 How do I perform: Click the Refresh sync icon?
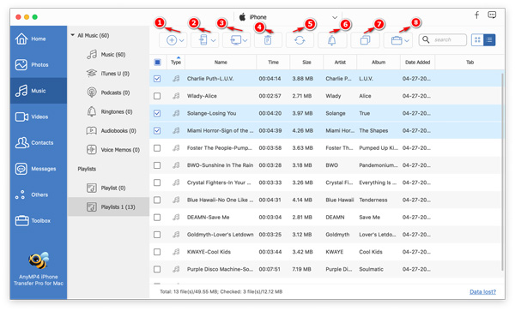[x=300, y=40]
